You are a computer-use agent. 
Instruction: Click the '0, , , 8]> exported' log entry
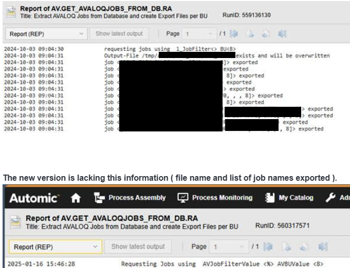(x=253, y=95)
